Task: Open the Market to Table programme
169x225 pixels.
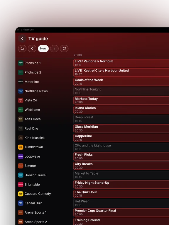Action: [121, 175]
